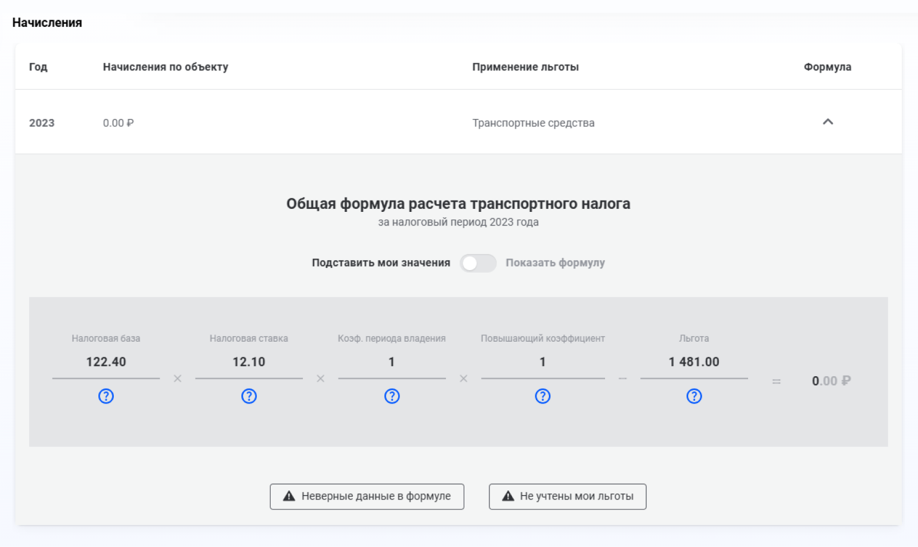Select Показать формулу label

coord(556,263)
